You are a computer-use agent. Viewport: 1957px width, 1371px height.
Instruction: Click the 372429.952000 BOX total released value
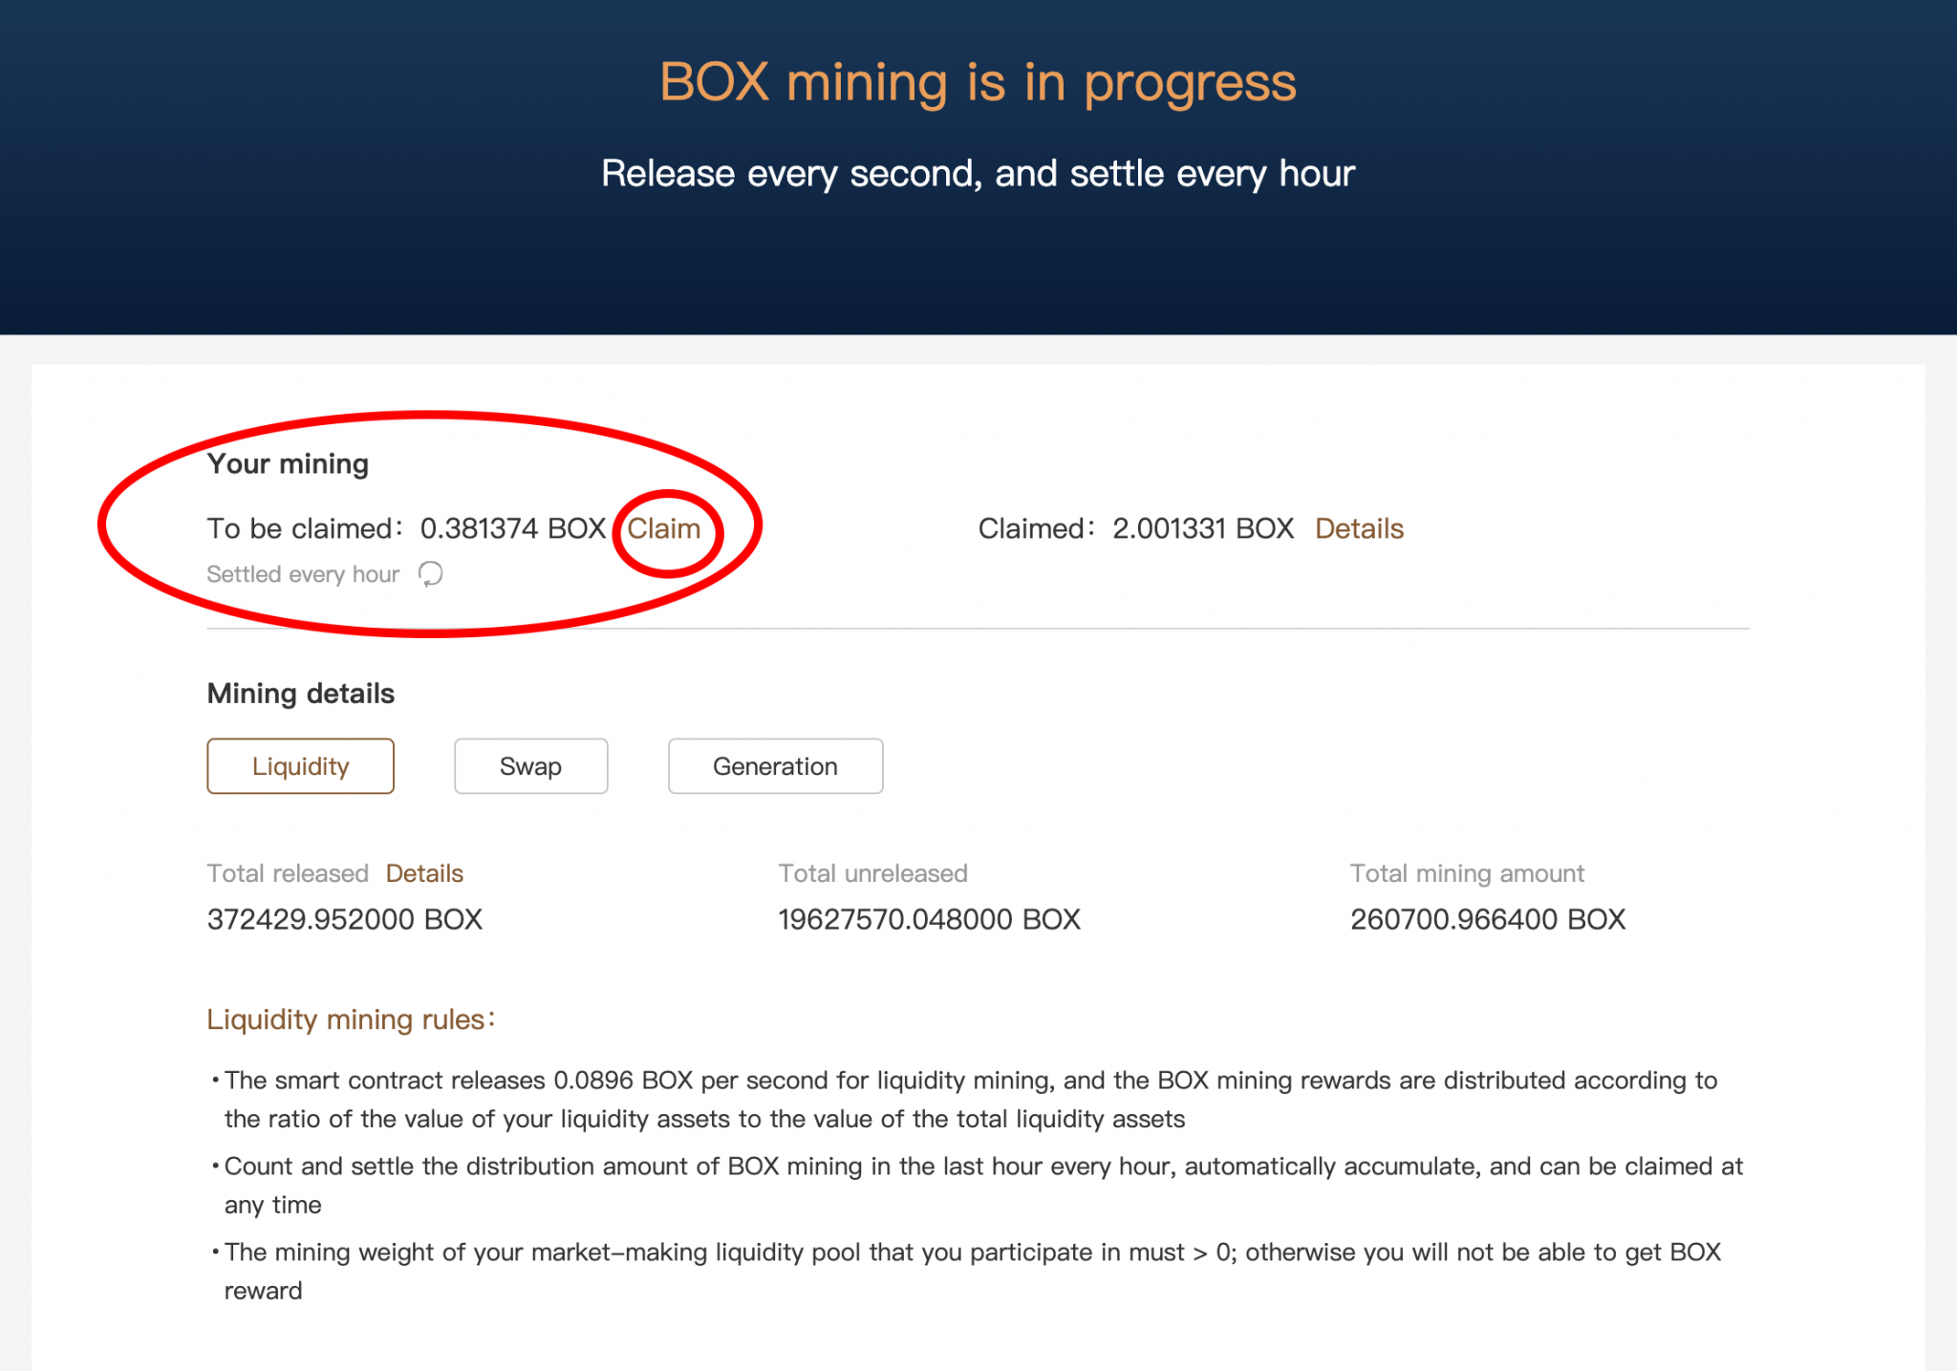pos(344,919)
